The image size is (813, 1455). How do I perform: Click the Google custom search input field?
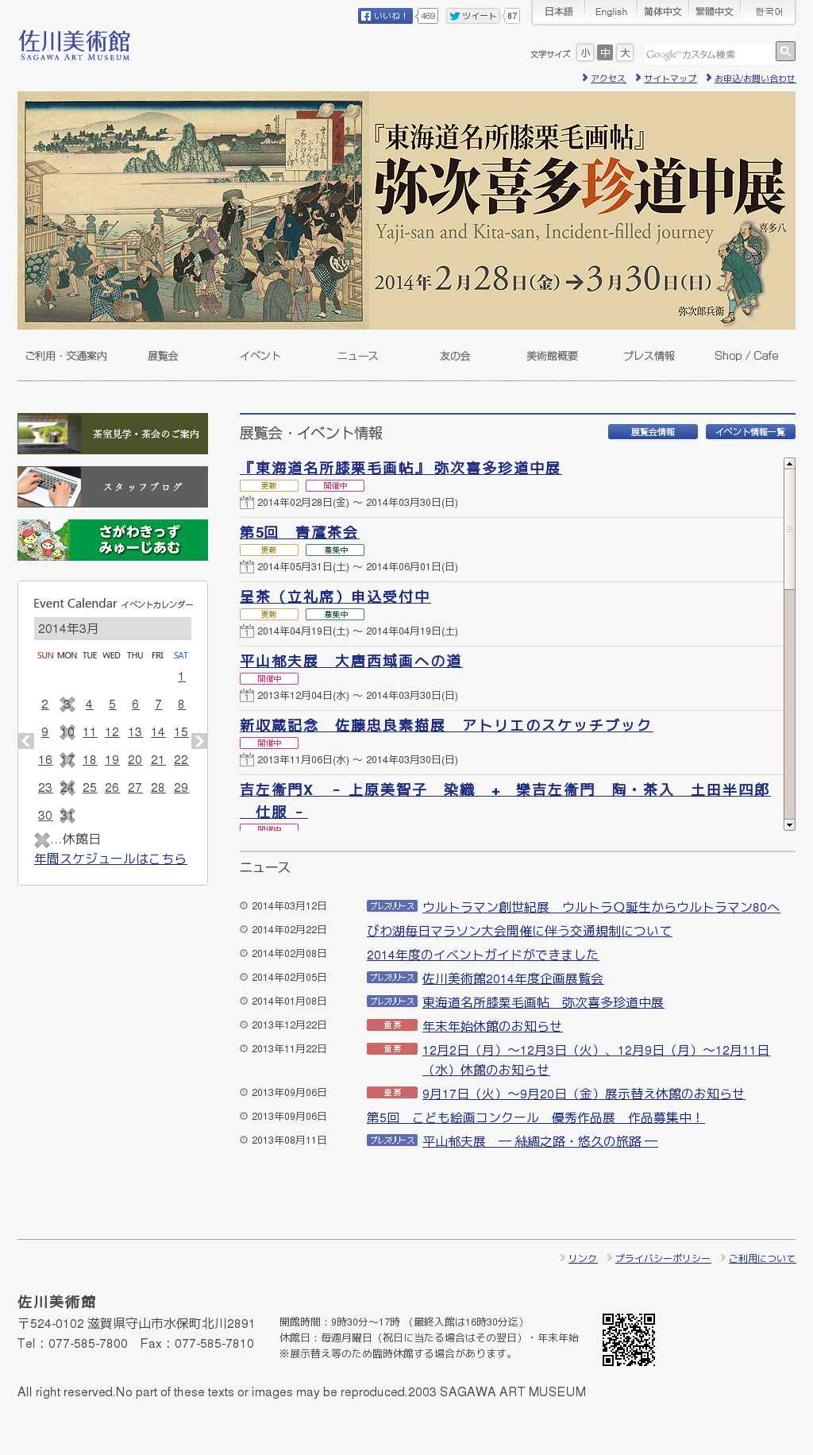click(x=707, y=54)
